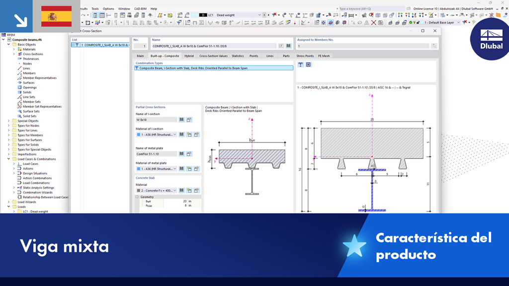Viewport: 509px width, 286px height.
Task: Click the square plus icon above the preview
Action: point(308,65)
